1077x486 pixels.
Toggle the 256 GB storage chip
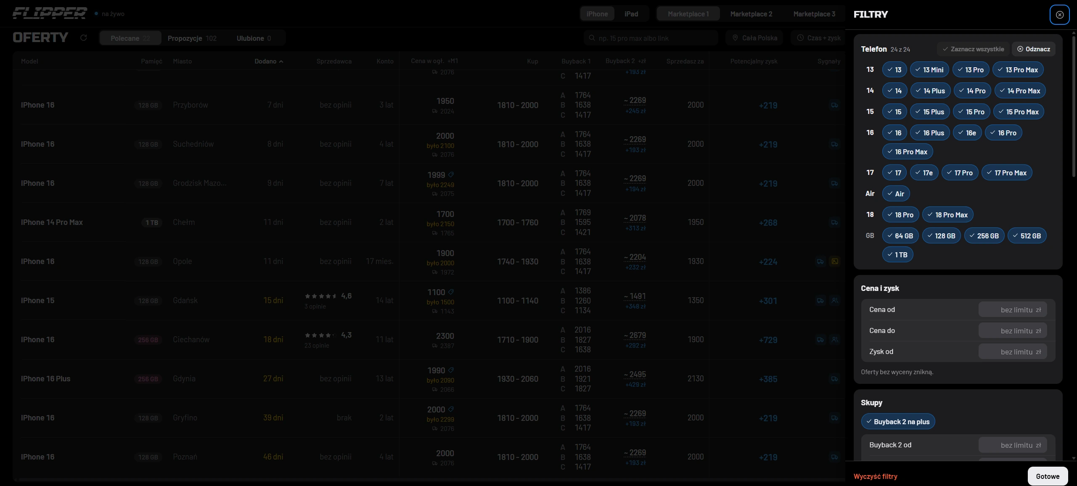tap(984, 236)
